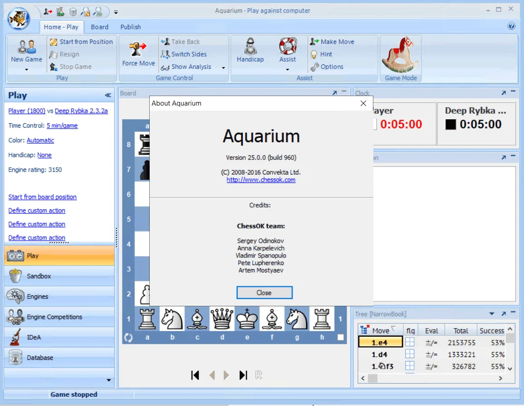524x406 pixels.
Task: Click the Automatic color link
Action: pyautogui.click(x=40, y=140)
